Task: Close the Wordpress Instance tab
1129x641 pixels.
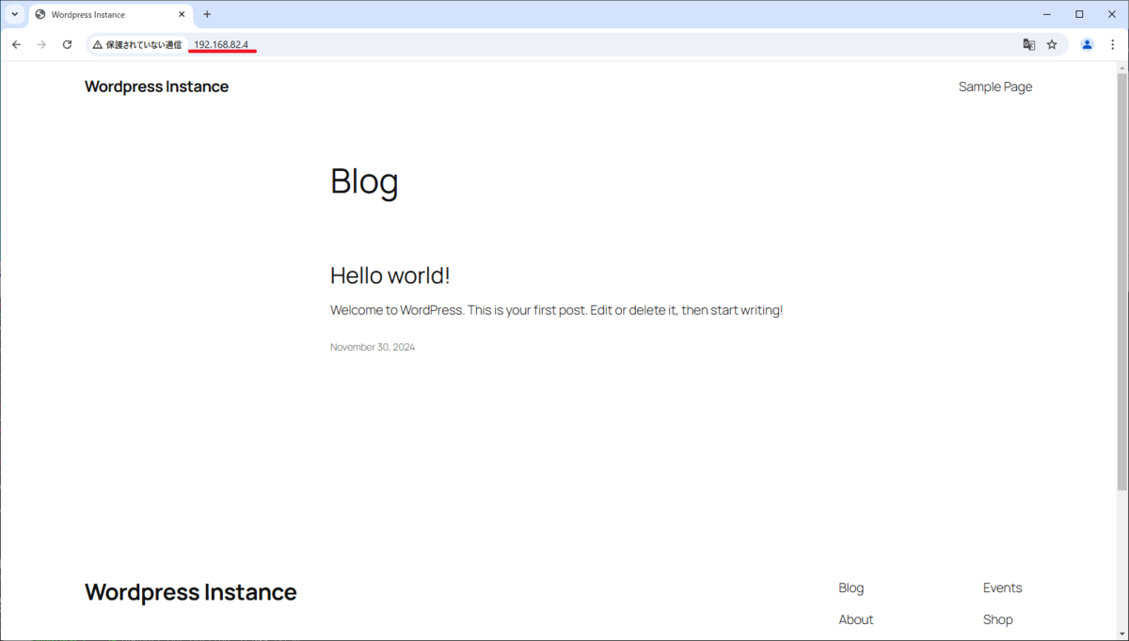Action: pyautogui.click(x=182, y=14)
